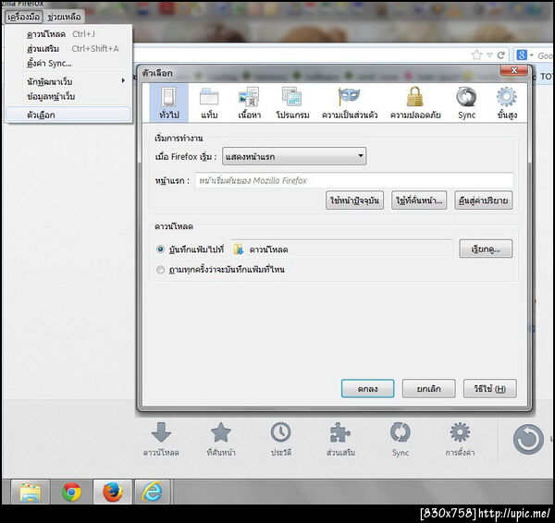
Task: Click the ยกเลิก cancel button
Action: coord(428,389)
